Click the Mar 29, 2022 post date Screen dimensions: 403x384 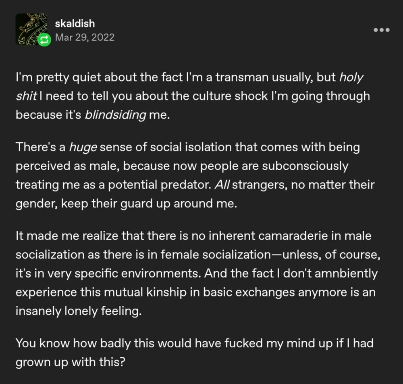(85, 38)
